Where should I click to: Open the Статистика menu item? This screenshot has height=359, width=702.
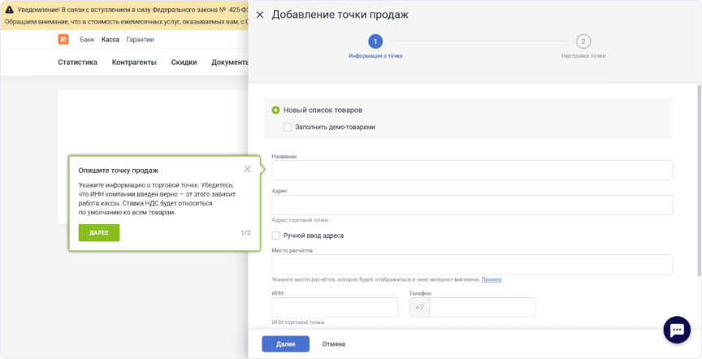[x=77, y=62]
